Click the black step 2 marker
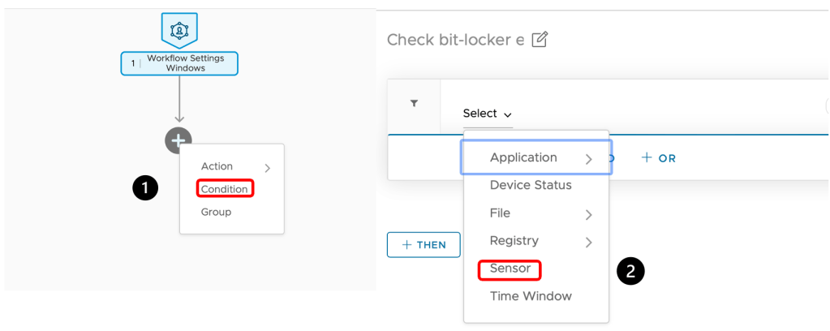The height and width of the screenshot is (331, 830). [x=631, y=271]
